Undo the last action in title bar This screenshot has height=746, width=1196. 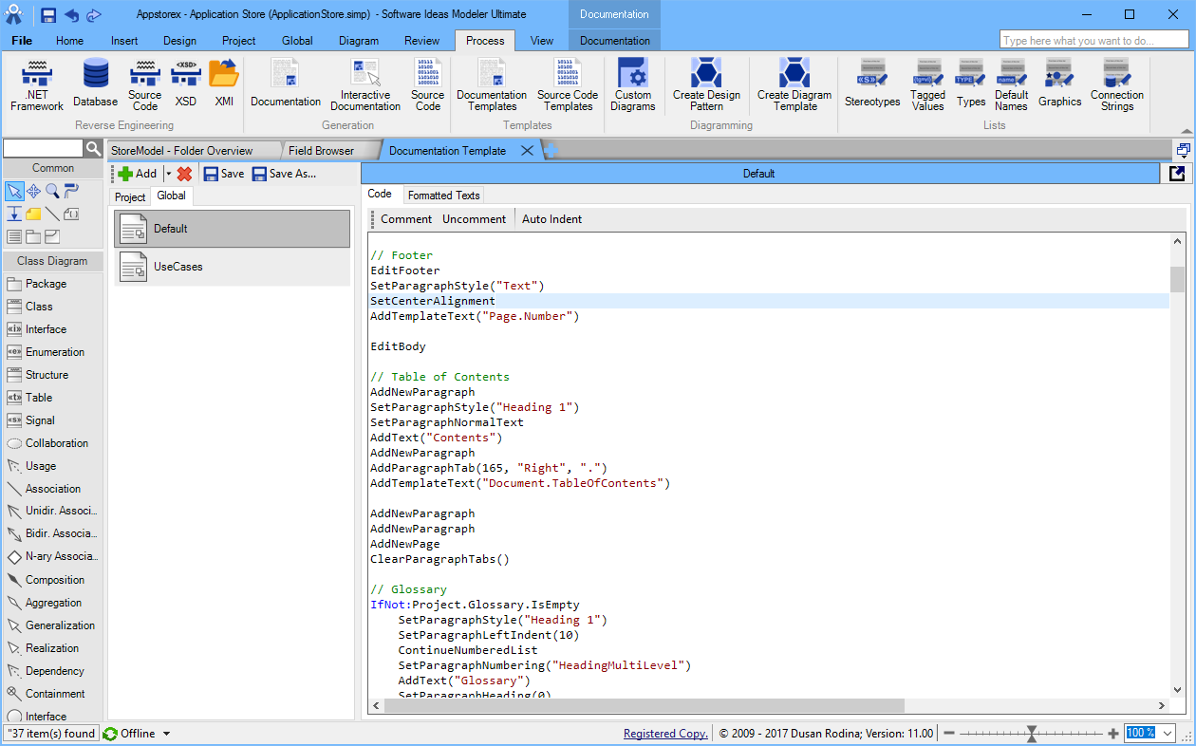click(x=71, y=15)
